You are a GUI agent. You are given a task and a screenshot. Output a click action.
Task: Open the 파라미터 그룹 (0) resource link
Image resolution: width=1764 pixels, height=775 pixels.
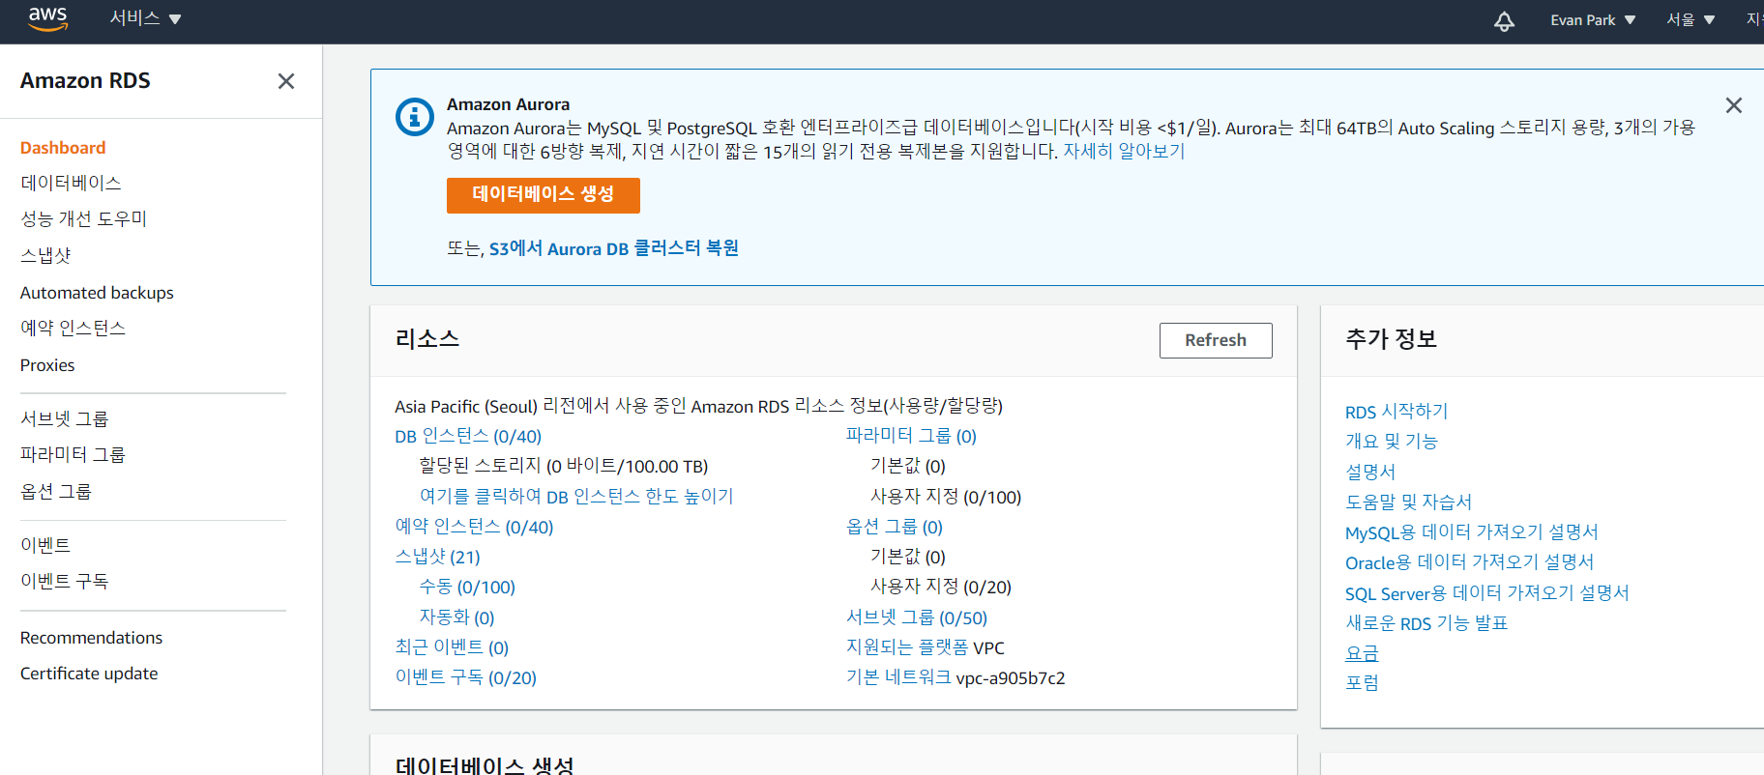[911, 436]
